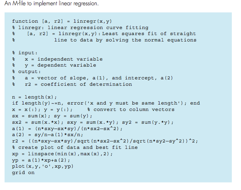Click the caption 'An M-file to implement linear regression'
The height and width of the screenshot is (190, 241).
coord(51,4)
